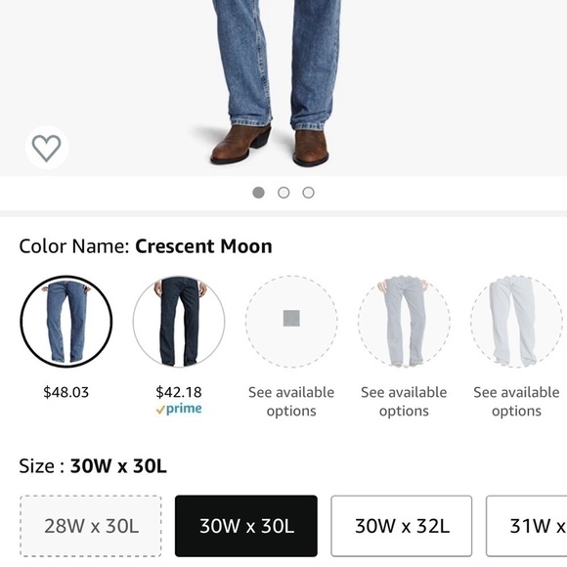Open 'See available options' under gray placeholder swatch
The width and height of the screenshot is (567, 567).
(x=291, y=402)
